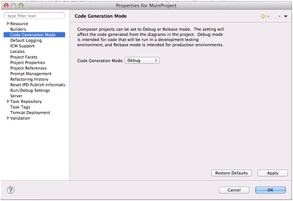
Task: Open the Code Generation Mode Debug dropdown
Action: pyautogui.click(x=142, y=60)
